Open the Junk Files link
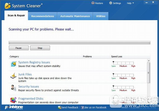159x111 pixels. tap(25, 74)
